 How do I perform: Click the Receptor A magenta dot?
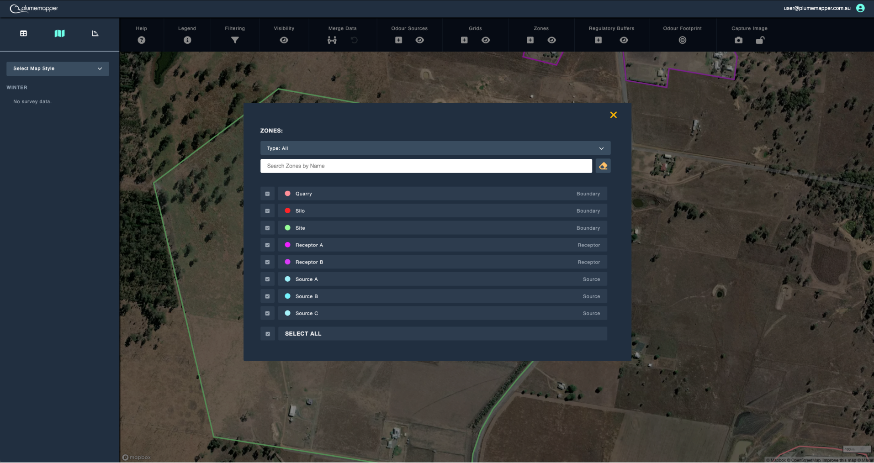288,245
